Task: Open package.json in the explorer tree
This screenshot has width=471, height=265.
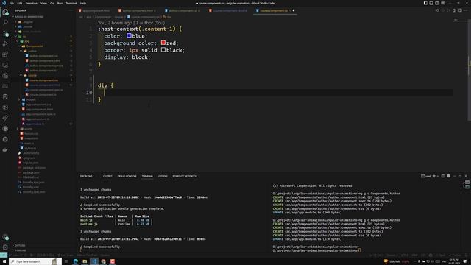Action: pyautogui.click(x=31, y=172)
